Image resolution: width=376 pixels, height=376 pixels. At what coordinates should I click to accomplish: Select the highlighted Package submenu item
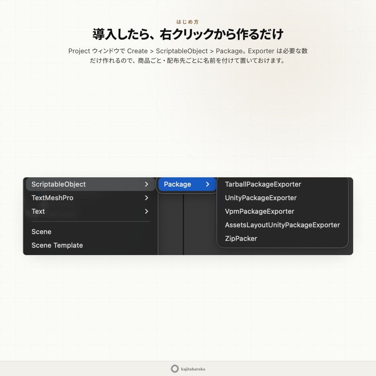187,184
